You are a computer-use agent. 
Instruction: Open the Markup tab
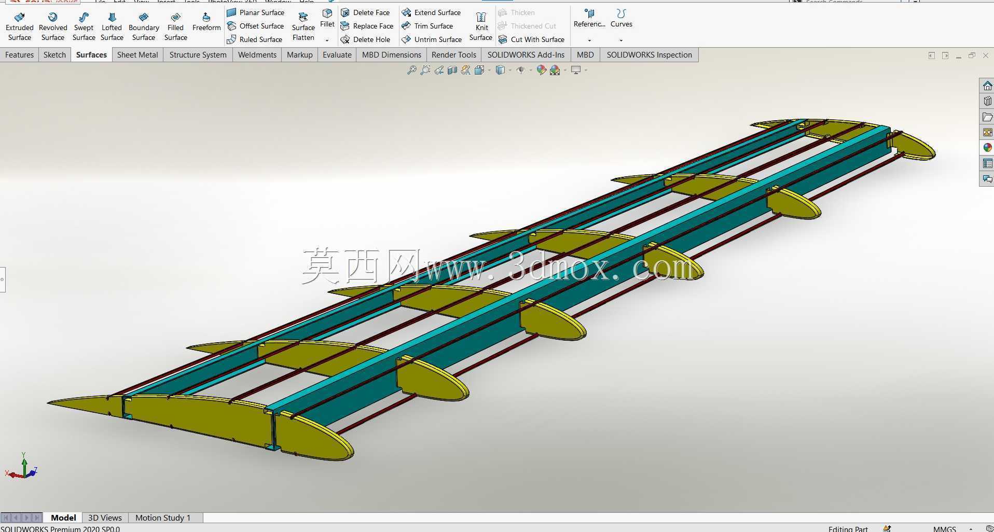(300, 55)
